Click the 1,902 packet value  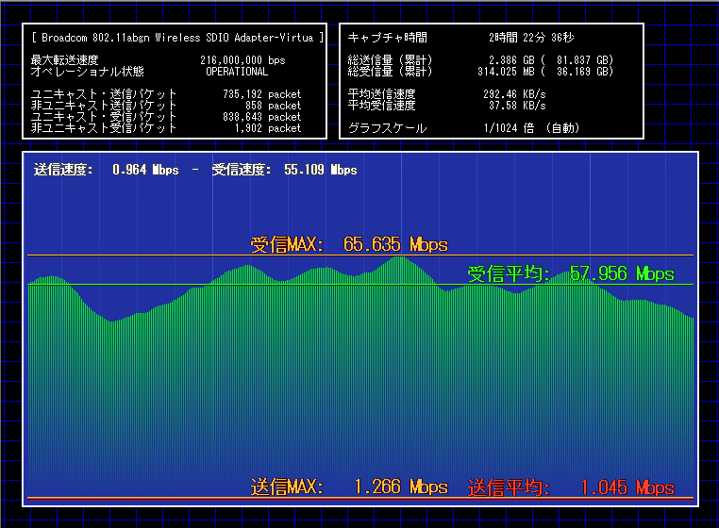click(x=268, y=128)
